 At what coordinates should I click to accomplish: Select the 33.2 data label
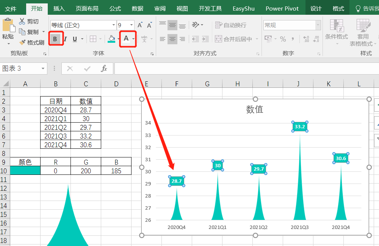(300, 126)
